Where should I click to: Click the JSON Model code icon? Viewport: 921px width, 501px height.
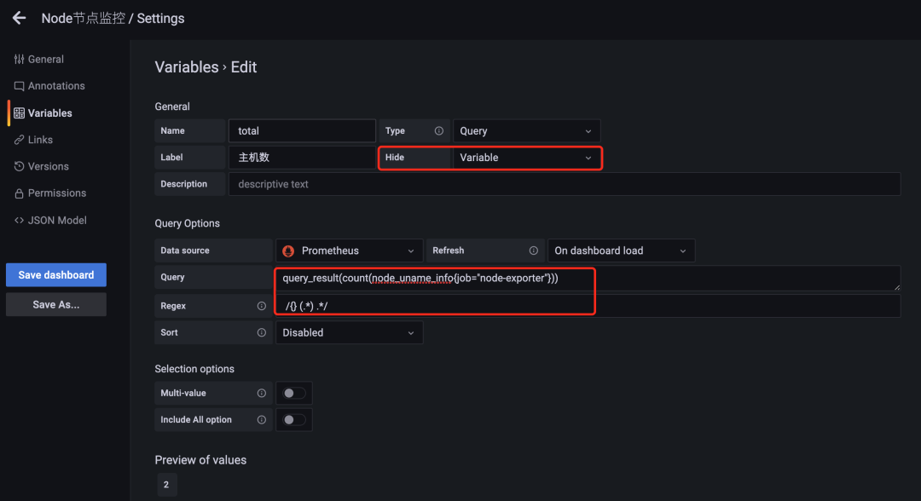click(19, 221)
